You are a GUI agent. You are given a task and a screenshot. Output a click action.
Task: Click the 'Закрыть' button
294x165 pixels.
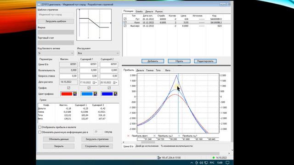[x=59, y=146]
